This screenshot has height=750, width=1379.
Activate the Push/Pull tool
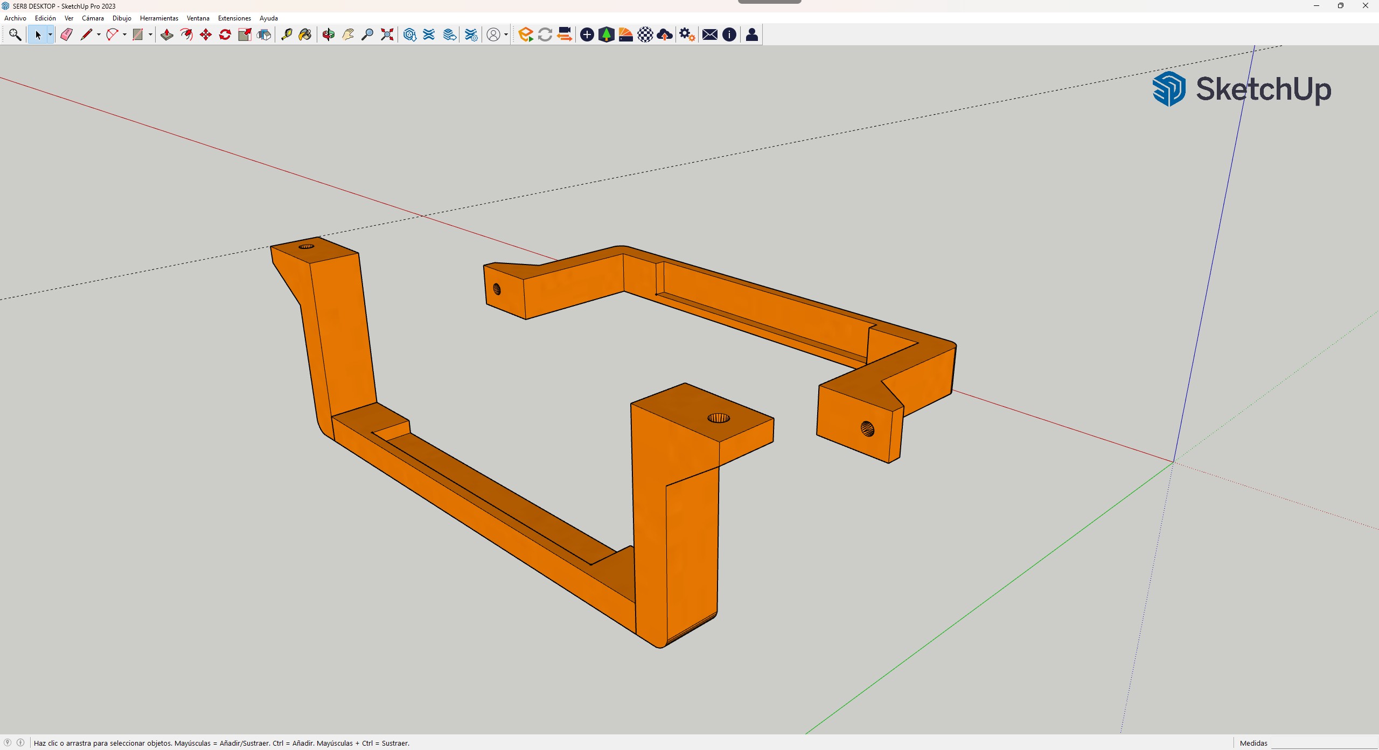(167, 35)
